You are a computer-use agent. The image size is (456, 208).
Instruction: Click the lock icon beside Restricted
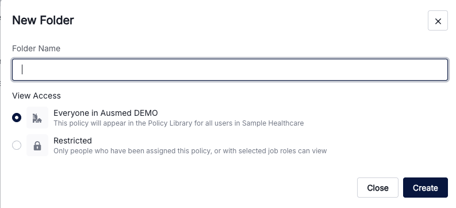pyautogui.click(x=37, y=145)
